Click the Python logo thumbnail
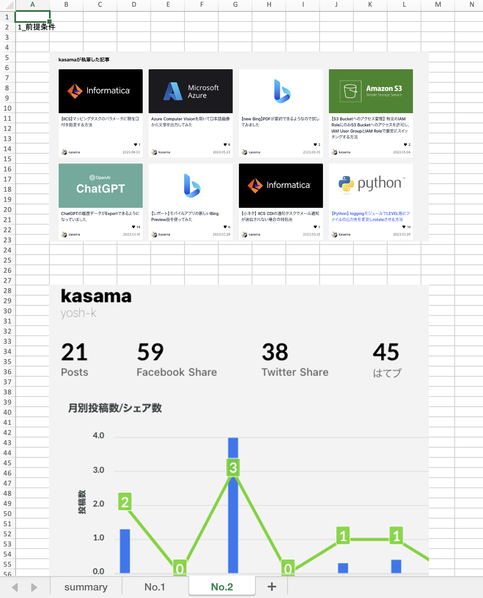Image resolution: width=483 pixels, height=598 pixels. point(371,184)
